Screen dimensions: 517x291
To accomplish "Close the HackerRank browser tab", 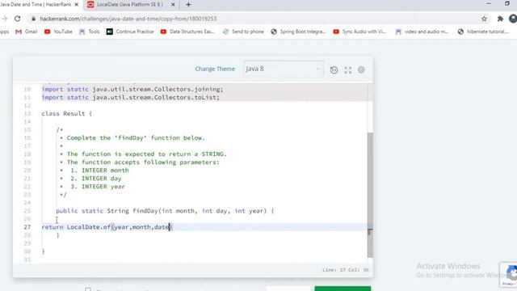I will tap(77, 5).
